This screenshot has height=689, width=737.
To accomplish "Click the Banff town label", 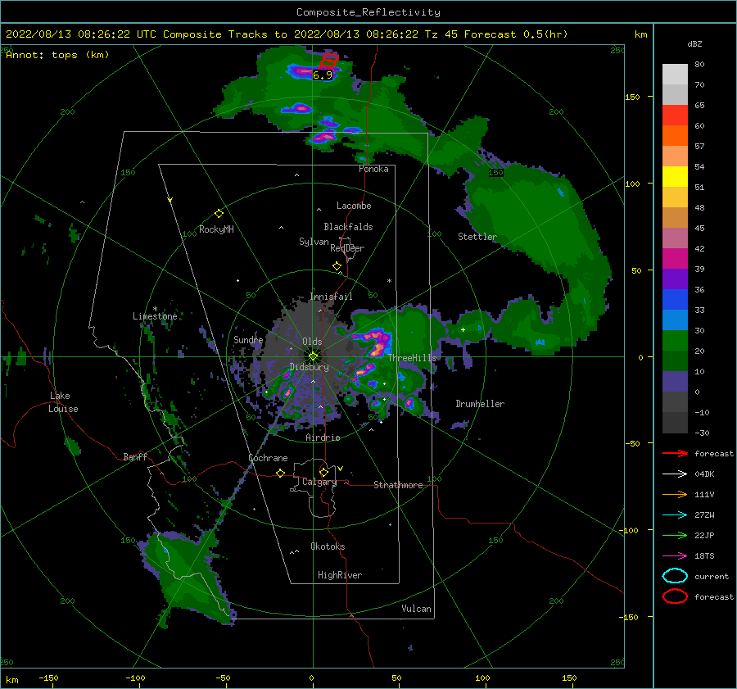I will click(135, 456).
